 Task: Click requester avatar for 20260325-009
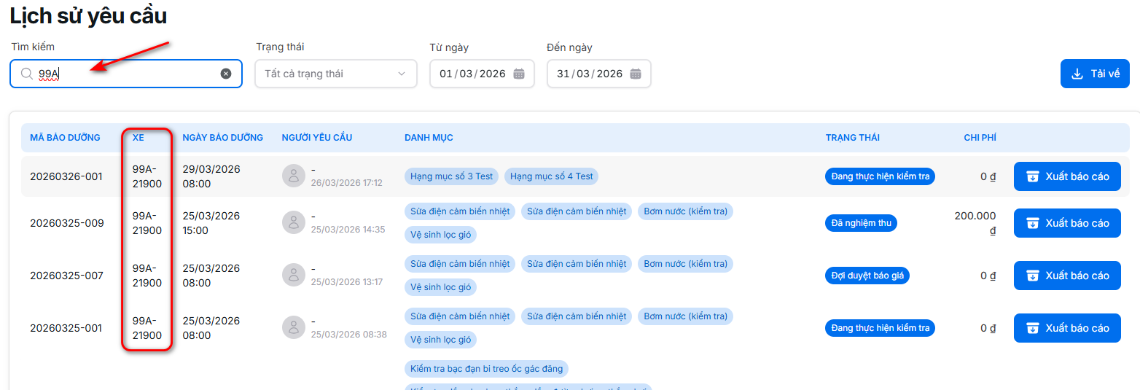coord(293,222)
